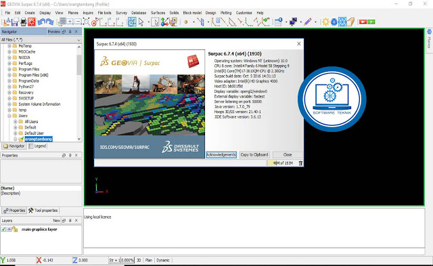
Task: Collapse the Users folder node
Action: pyautogui.click(x=9, y=116)
